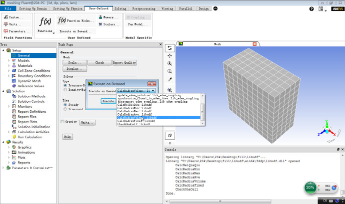This screenshot has width=345, height=204.
Task: Undock the Console panel
Action: point(338,149)
